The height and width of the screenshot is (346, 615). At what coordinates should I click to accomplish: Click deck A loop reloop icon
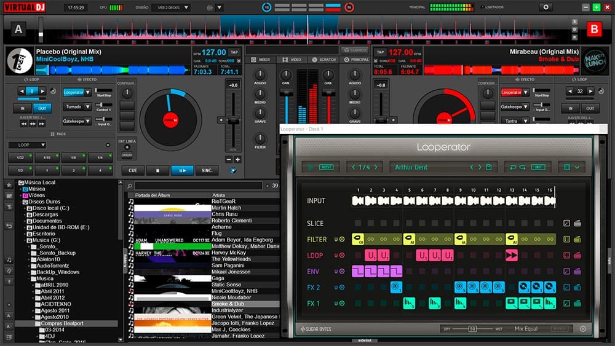[53, 92]
